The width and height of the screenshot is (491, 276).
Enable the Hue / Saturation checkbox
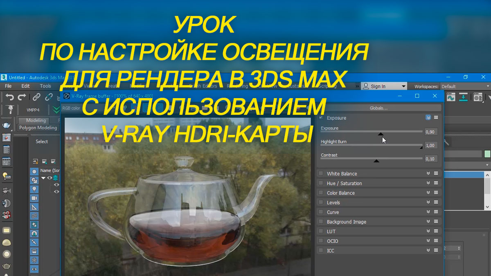point(321,183)
